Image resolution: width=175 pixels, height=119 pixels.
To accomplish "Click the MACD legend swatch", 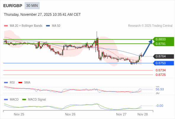I will [6, 100].
